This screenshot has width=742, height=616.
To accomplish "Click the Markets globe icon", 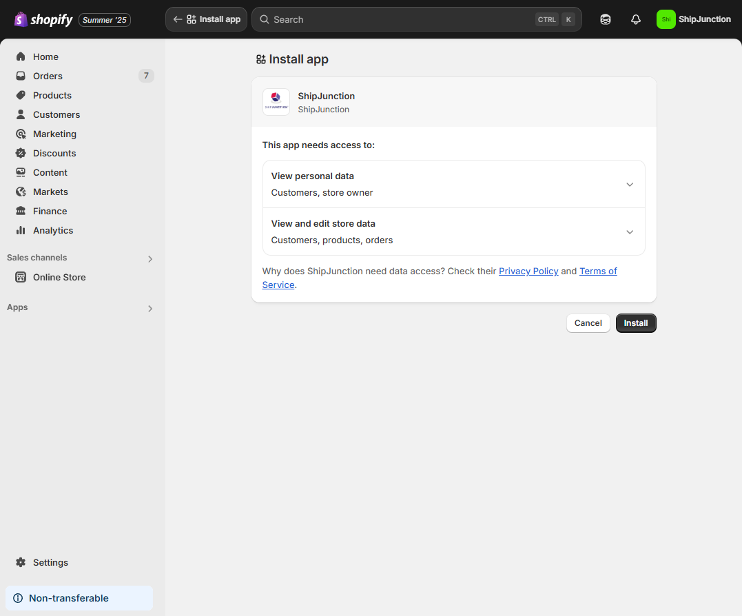I will (21, 192).
